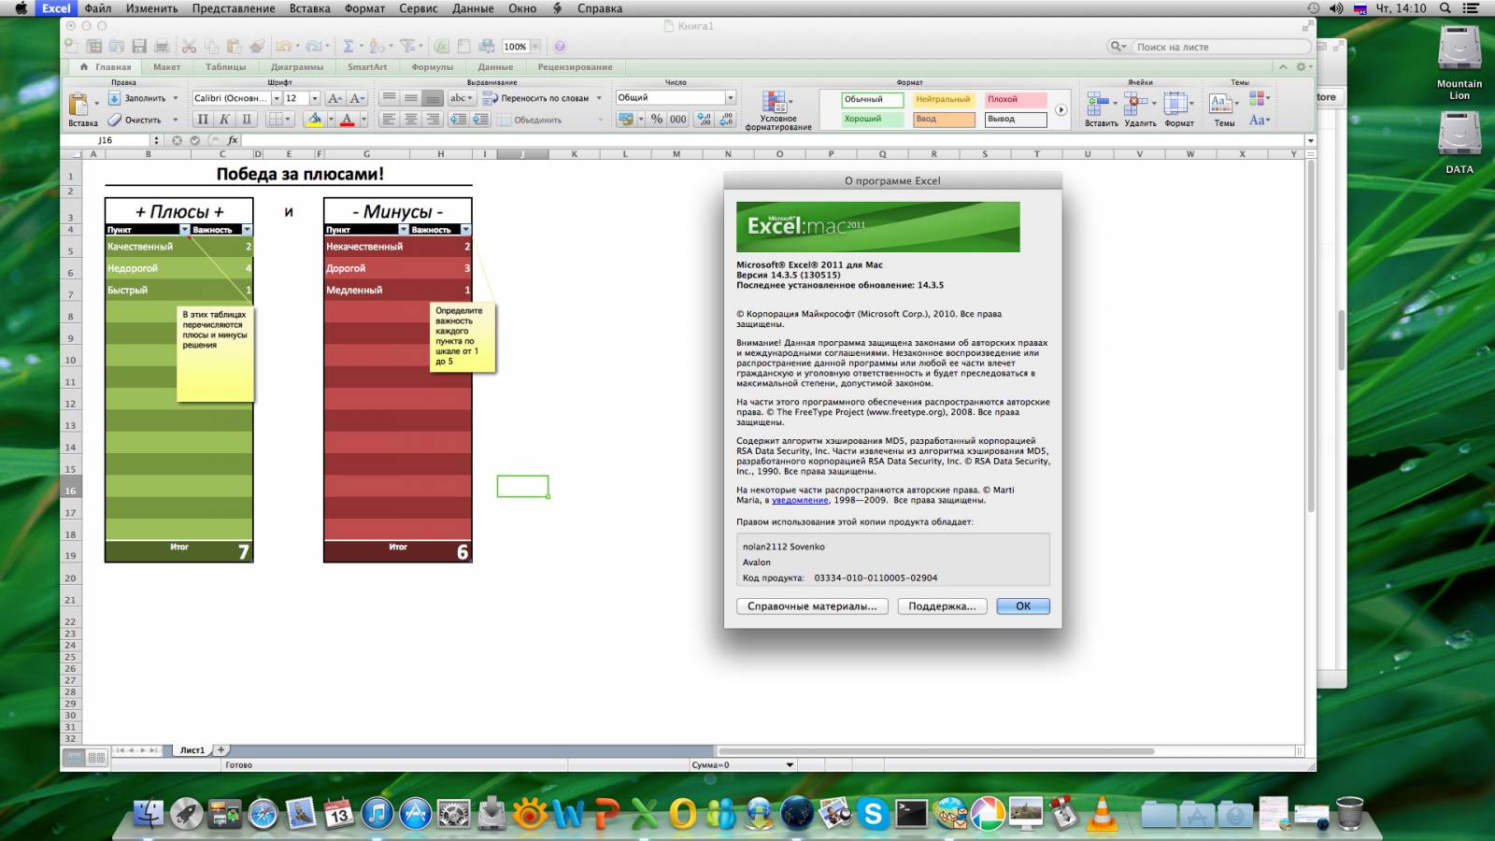Select the Лист1 sheet tab
1495x841 pixels.
click(x=192, y=749)
